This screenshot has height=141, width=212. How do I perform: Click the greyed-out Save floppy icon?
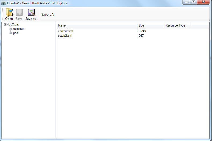click(19, 12)
